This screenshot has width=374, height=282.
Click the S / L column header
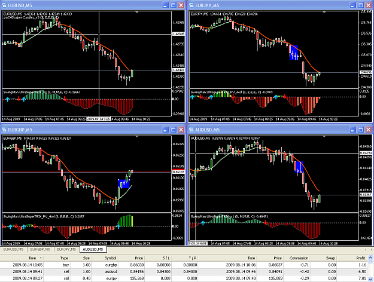click(158, 258)
